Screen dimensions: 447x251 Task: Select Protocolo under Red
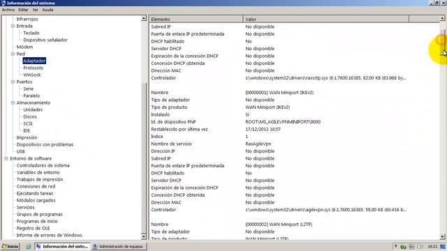(34, 68)
